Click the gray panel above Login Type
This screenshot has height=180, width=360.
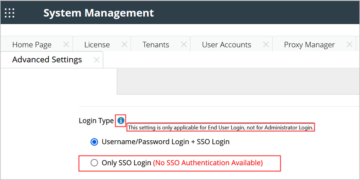point(238,81)
